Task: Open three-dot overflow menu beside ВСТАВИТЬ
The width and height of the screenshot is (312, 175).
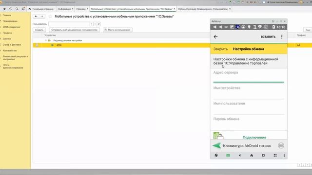Action: tap(282, 37)
